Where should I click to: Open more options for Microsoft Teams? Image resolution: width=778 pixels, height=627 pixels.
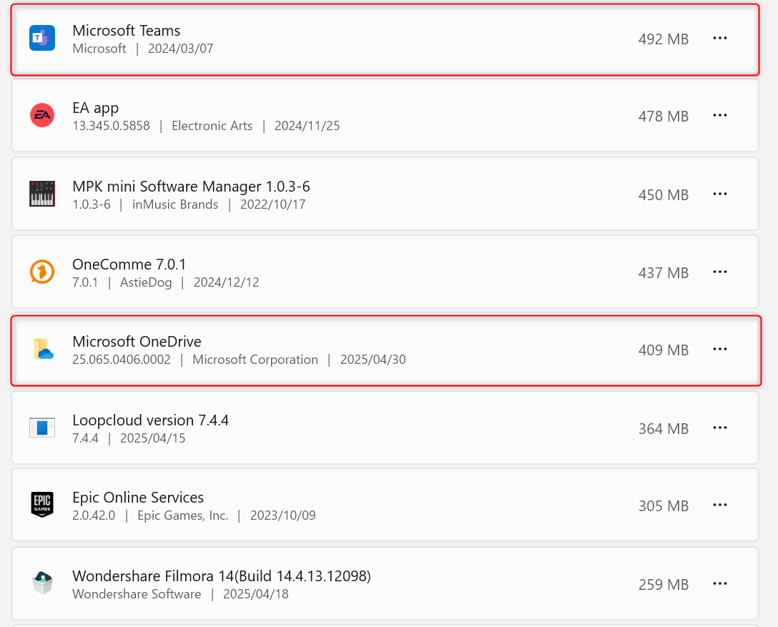[x=720, y=38]
